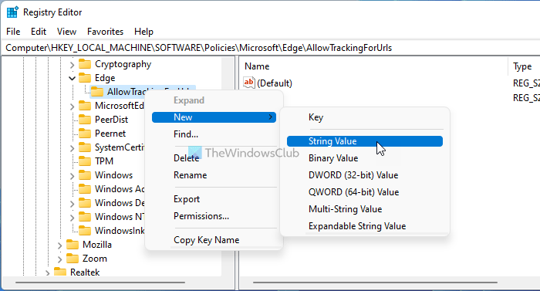Choose Rename in the context menu
The width and height of the screenshot is (540, 291).
[x=214, y=175]
